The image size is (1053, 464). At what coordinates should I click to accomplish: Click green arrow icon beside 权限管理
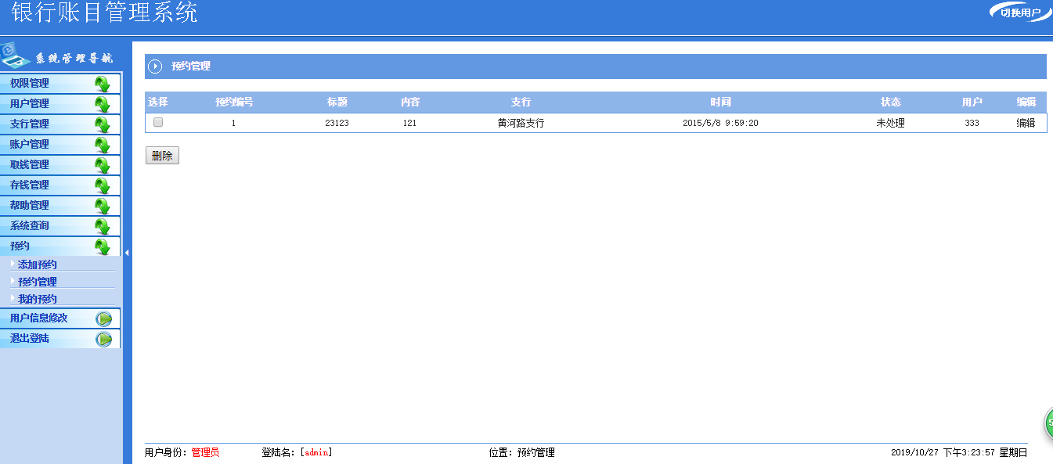(x=102, y=85)
